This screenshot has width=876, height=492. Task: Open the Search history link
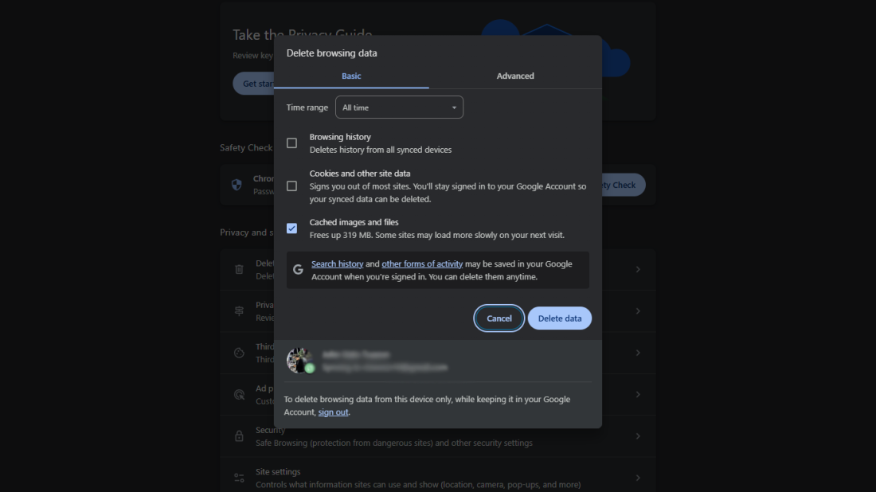coord(337,264)
